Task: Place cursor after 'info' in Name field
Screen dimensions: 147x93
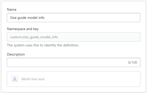Action: [45, 18]
